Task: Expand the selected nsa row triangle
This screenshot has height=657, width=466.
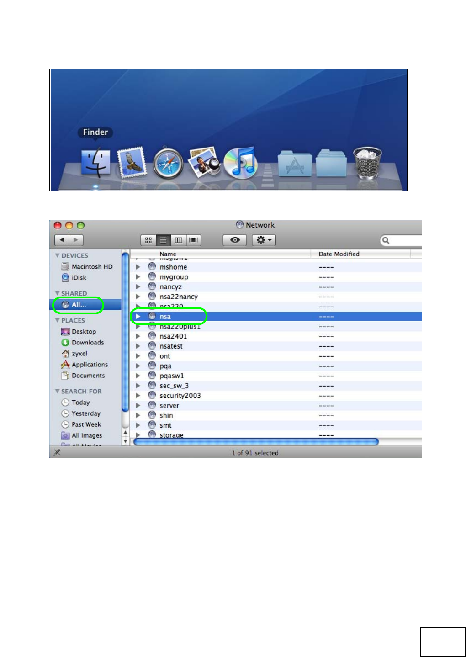Action: coord(138,316)
